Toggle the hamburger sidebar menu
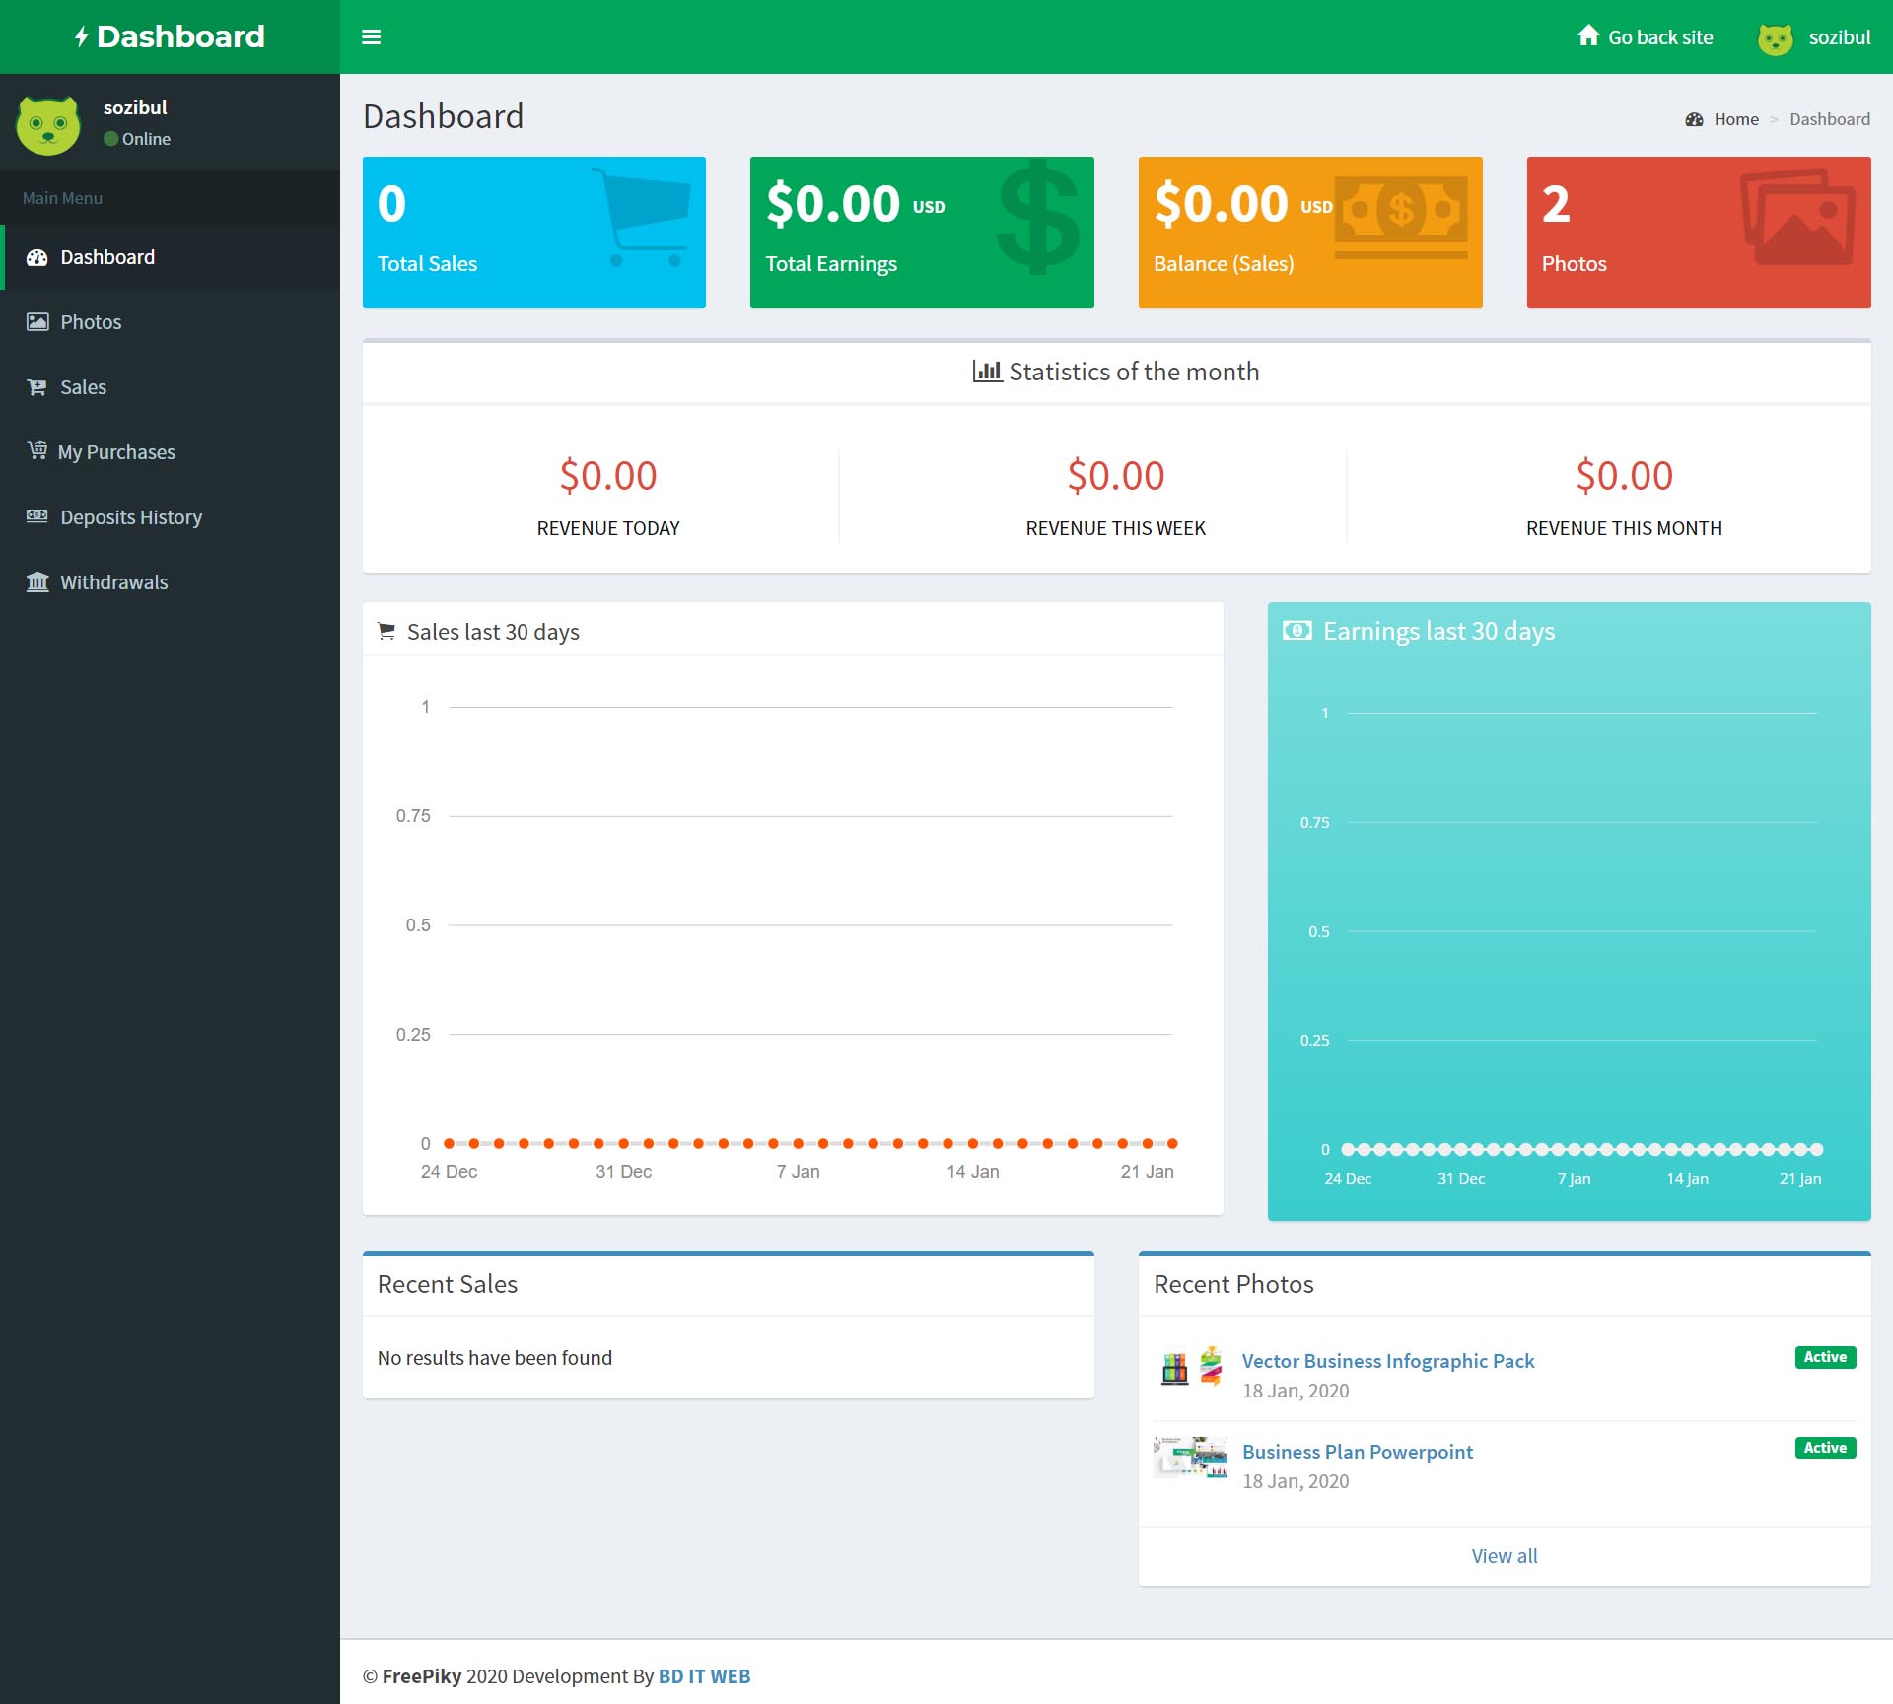Image resolution: width=1893 pixels, height=1704 pixels. click(x=371, y=37)
